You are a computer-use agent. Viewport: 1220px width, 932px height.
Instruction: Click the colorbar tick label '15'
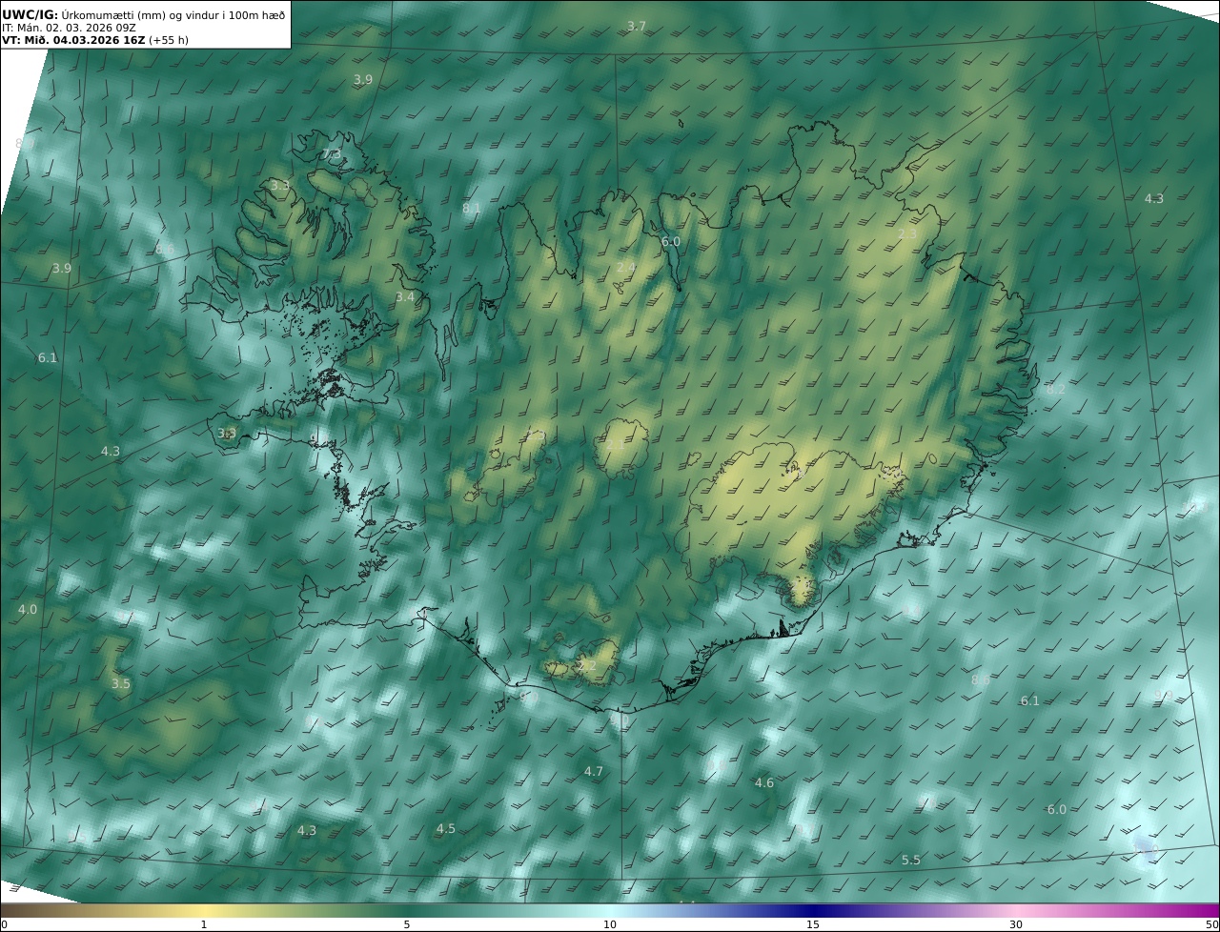813,924
